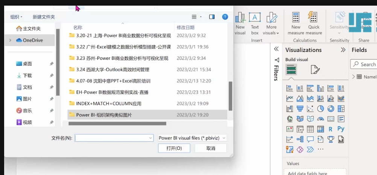The image size is (377, 175).
Task: Expand the OneDrive tree node
Action: tap(10, 40)
